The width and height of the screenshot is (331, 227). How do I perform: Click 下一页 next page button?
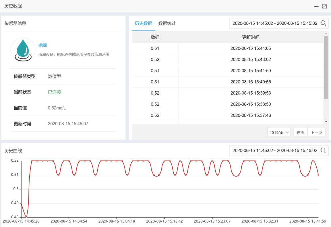(316, 132)
